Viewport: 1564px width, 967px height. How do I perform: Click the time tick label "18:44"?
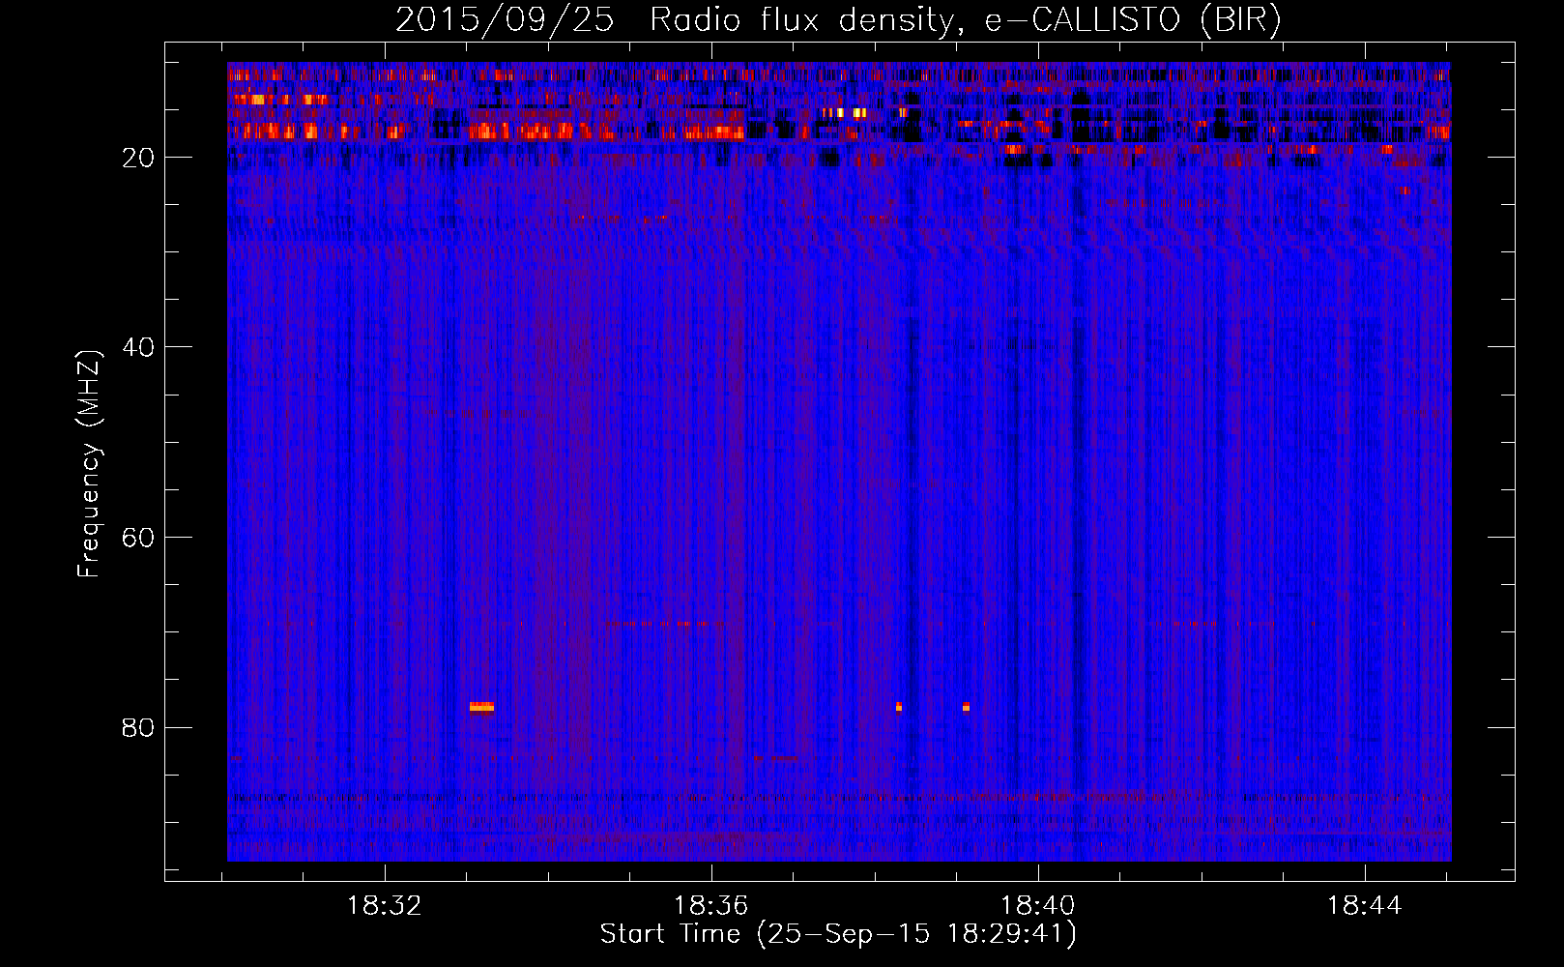1364,906
